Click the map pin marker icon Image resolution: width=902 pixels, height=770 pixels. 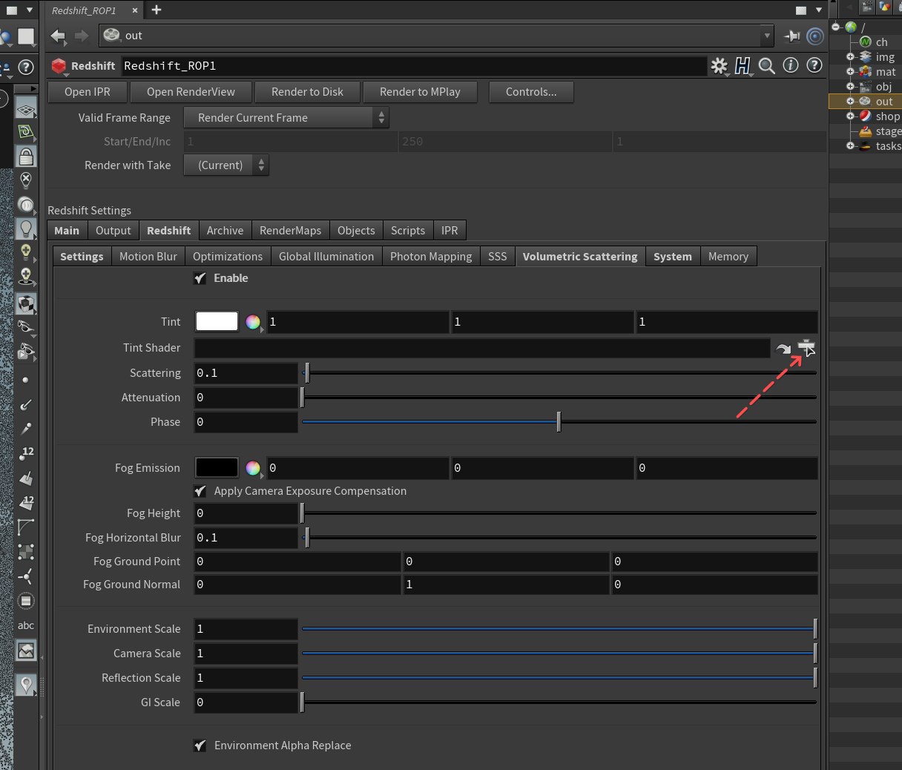tap(26, 685)
